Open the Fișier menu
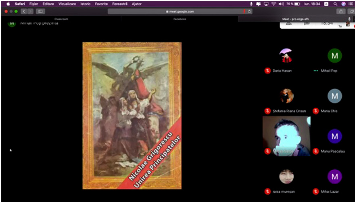 coord(34,4)
